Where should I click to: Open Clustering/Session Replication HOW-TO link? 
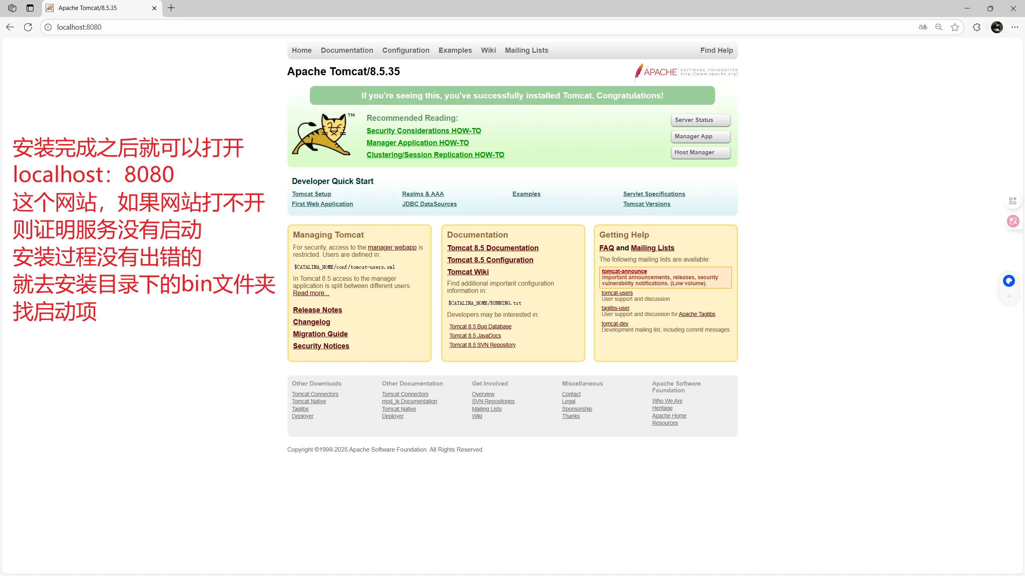pos(435,155)
